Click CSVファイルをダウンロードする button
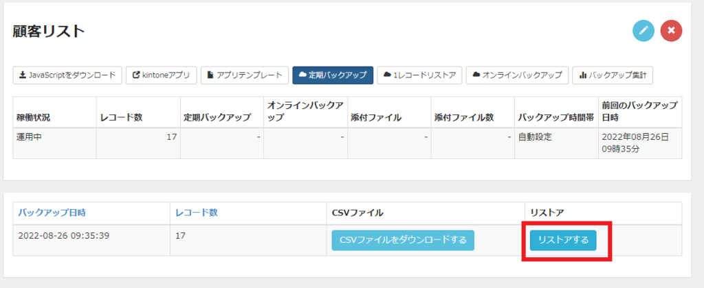Image resolution: width=704 pixels, height=288 pixels. (403, 240)
